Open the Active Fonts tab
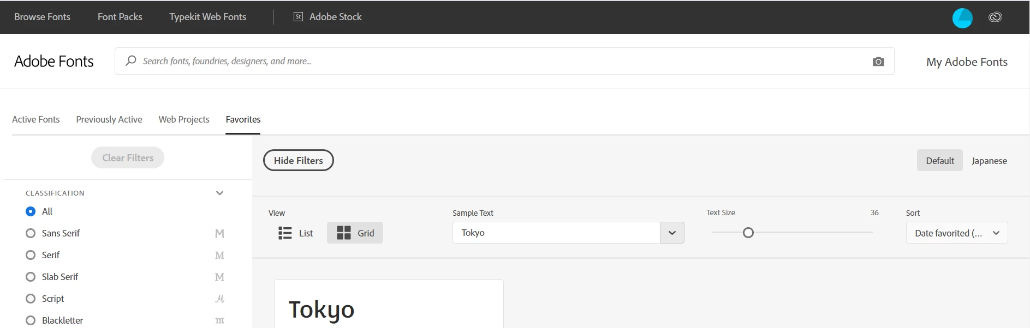The image size is (1030, 328). (x=36, y=119)
